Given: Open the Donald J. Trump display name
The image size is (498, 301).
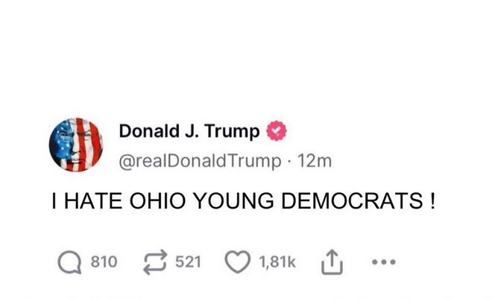Looking at the screenshot, I should [189, 131].
